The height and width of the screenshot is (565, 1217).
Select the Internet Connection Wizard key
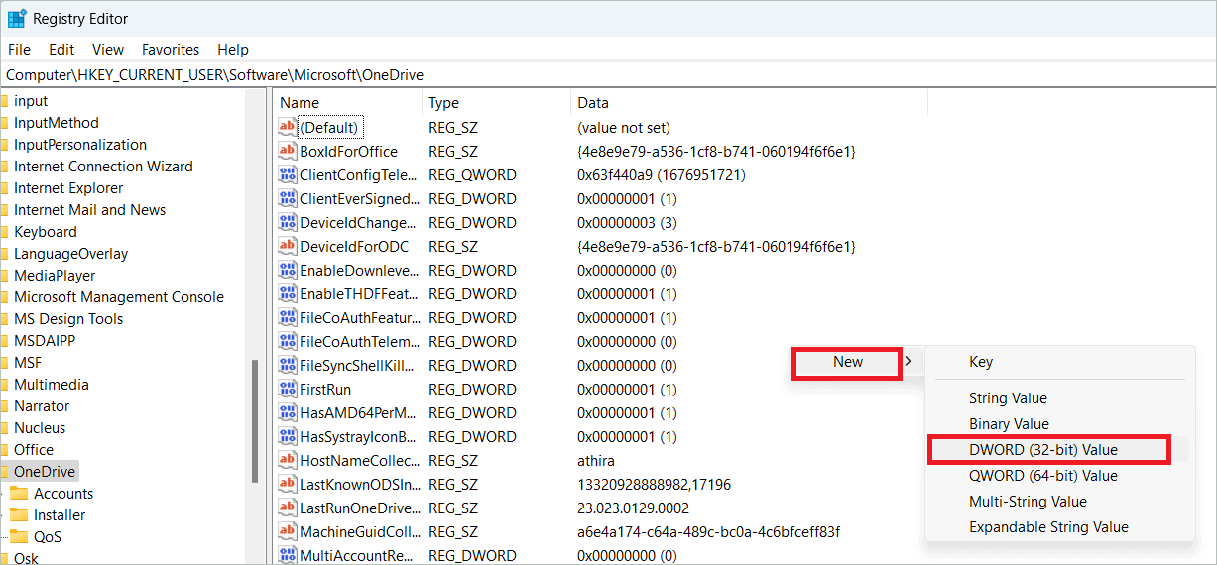[x=103, y=166]
